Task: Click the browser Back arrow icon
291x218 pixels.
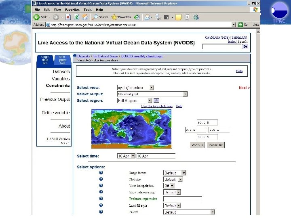Action: pyautogui.click(x=36, y=17)
